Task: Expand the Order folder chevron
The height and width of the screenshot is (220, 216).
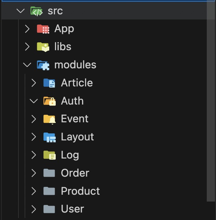Action: (33, 173)
